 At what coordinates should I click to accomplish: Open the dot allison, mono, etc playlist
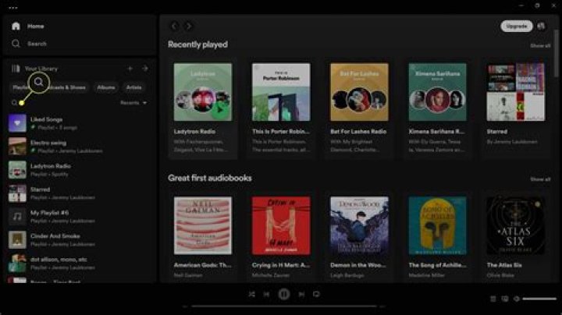tap(80, 263)
